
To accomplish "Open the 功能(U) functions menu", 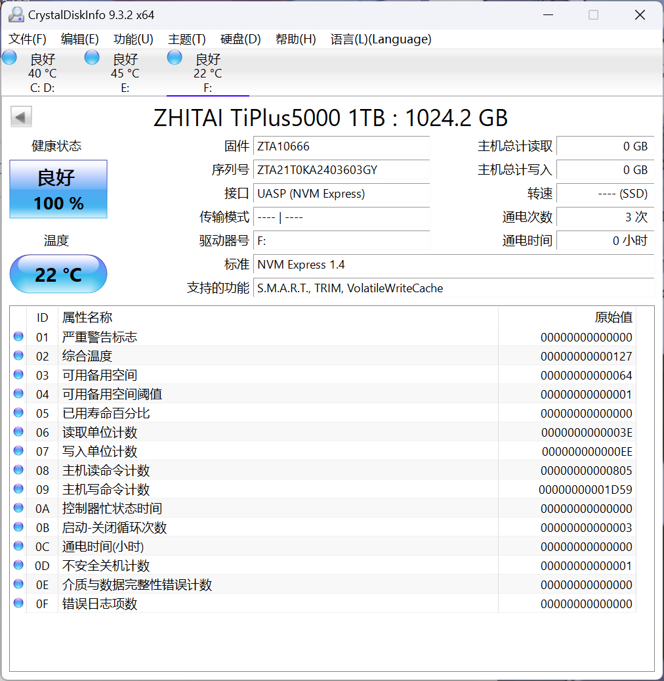I will (133, 39).
